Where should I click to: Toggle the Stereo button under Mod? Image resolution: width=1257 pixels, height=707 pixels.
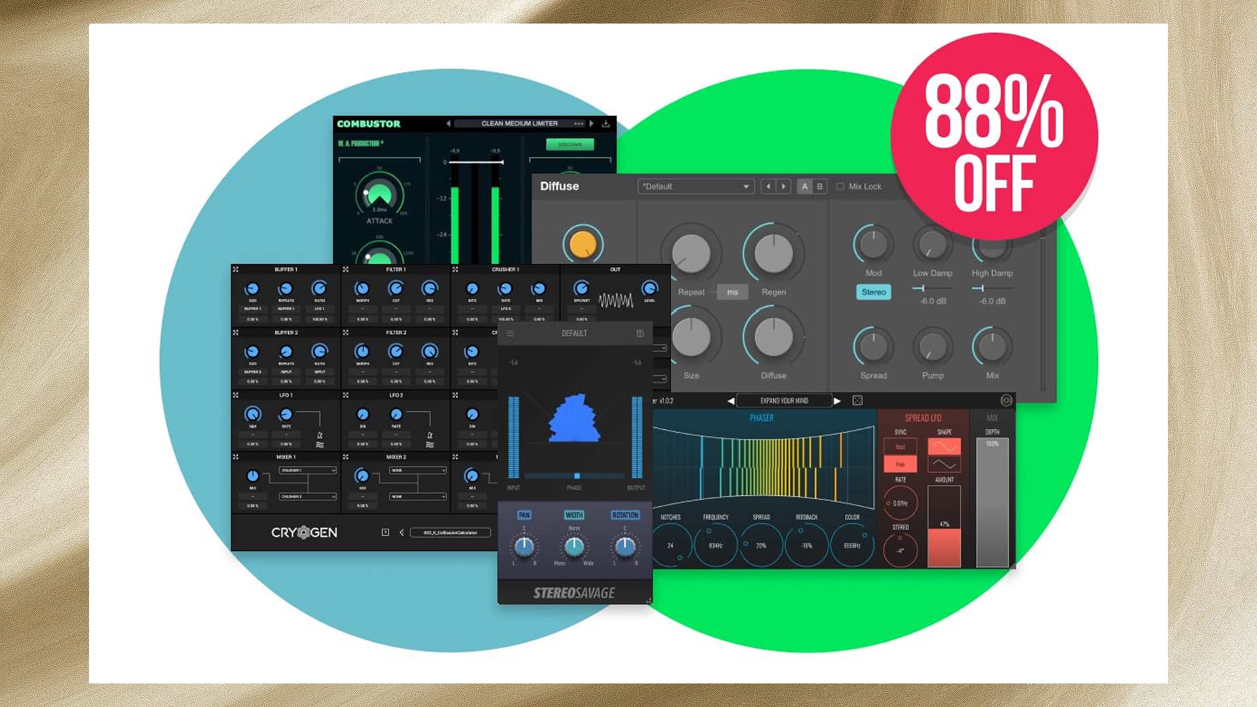click(x=873, y=292)
